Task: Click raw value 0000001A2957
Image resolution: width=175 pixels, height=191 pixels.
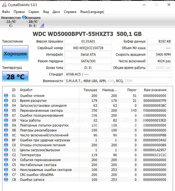Action: [155, 150]
